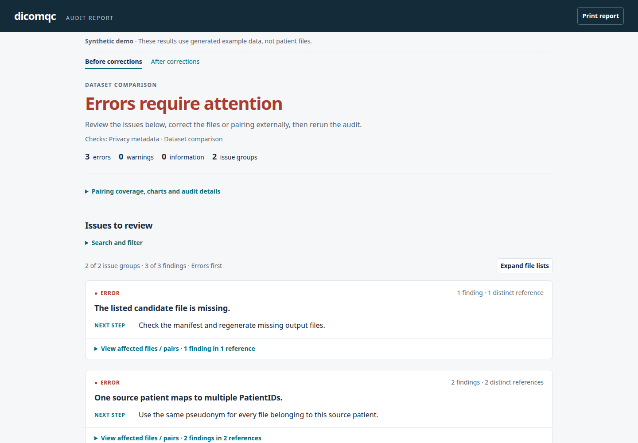This screenshot has width=638, height=443.
Task: Click the '0 warnings' count
Action: pyautogui.click(x=136, y=157)
